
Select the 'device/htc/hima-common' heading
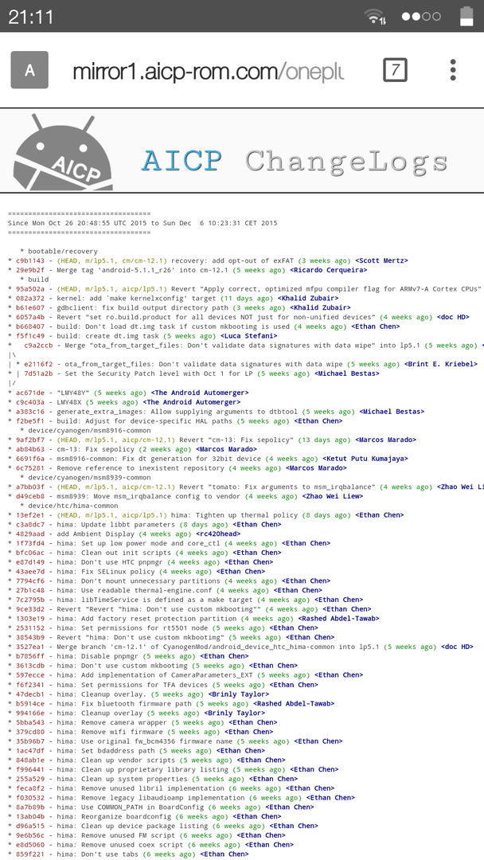68,505
